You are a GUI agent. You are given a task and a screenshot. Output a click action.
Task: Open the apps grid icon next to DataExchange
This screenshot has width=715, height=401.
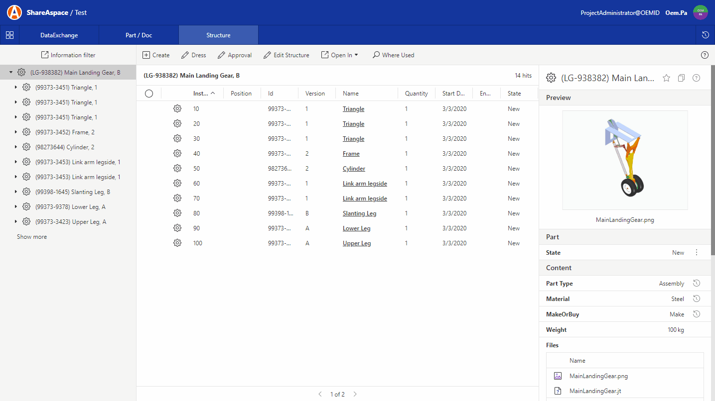point(9,35)
